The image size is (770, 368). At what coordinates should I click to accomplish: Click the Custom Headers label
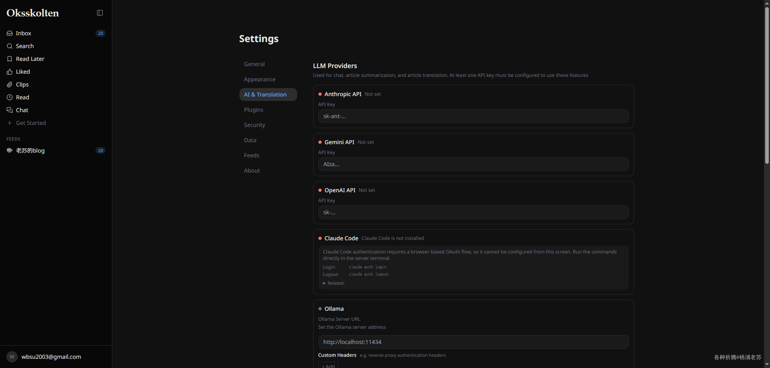pos(337,355)
